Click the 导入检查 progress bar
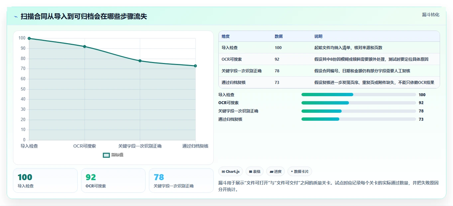 tap(359, 95)
